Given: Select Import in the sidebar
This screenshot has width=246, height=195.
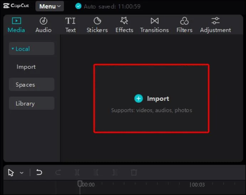Looking at the screenshot, I should [26, 67].
